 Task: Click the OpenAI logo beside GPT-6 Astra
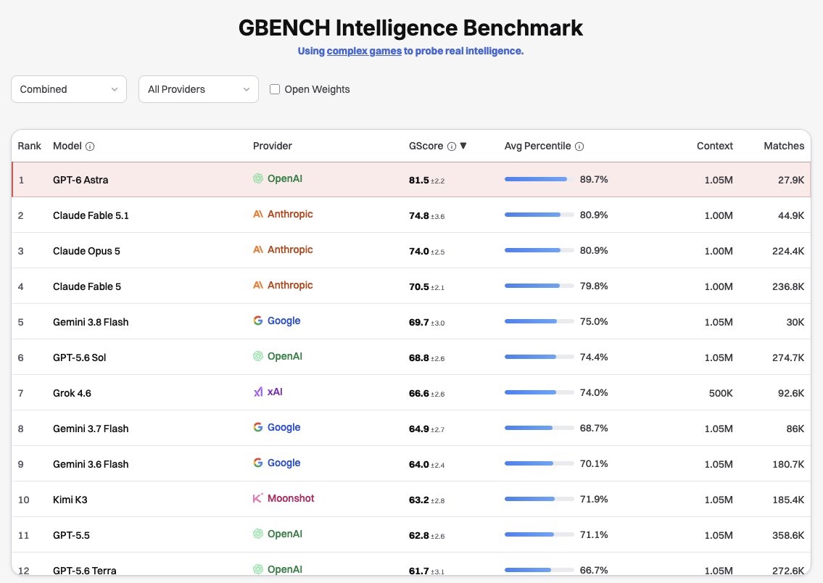257,178
